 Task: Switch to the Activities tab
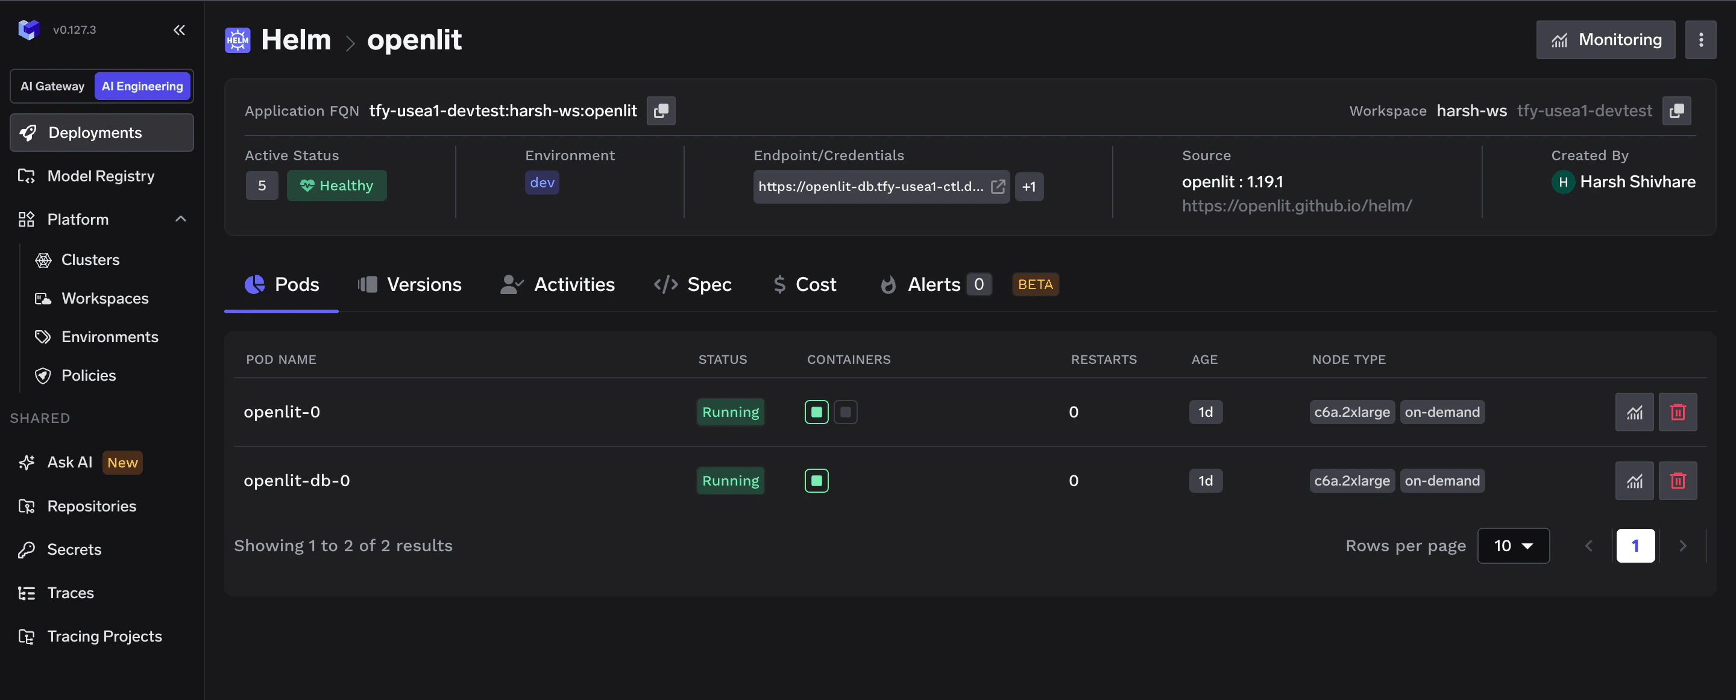[558, 285]
